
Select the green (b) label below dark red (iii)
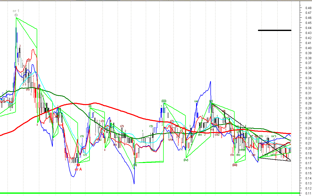(x=238, y=155)
